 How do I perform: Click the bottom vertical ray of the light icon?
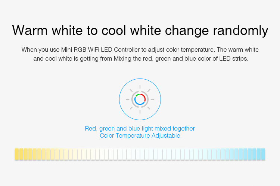tap(140, 112)
